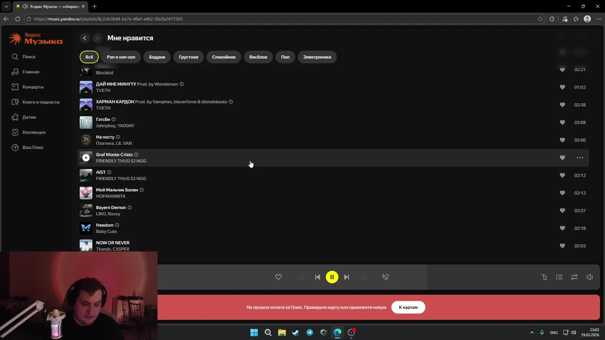Open the Windows Start menu
Image resolution: width=605 pixels, height=340 pixels.
[x=254, y=332]
